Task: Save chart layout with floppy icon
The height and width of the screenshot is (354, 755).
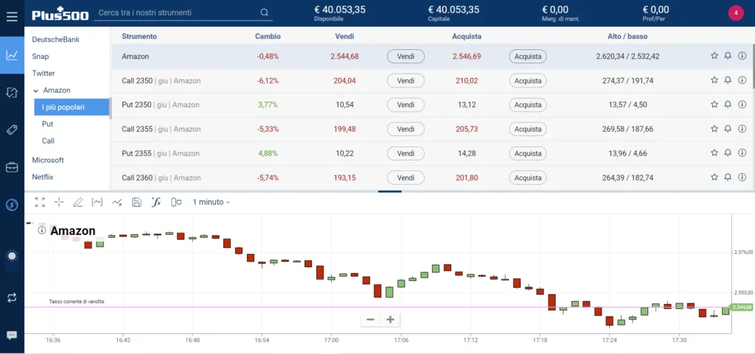Action: click(x=136, y=202)
